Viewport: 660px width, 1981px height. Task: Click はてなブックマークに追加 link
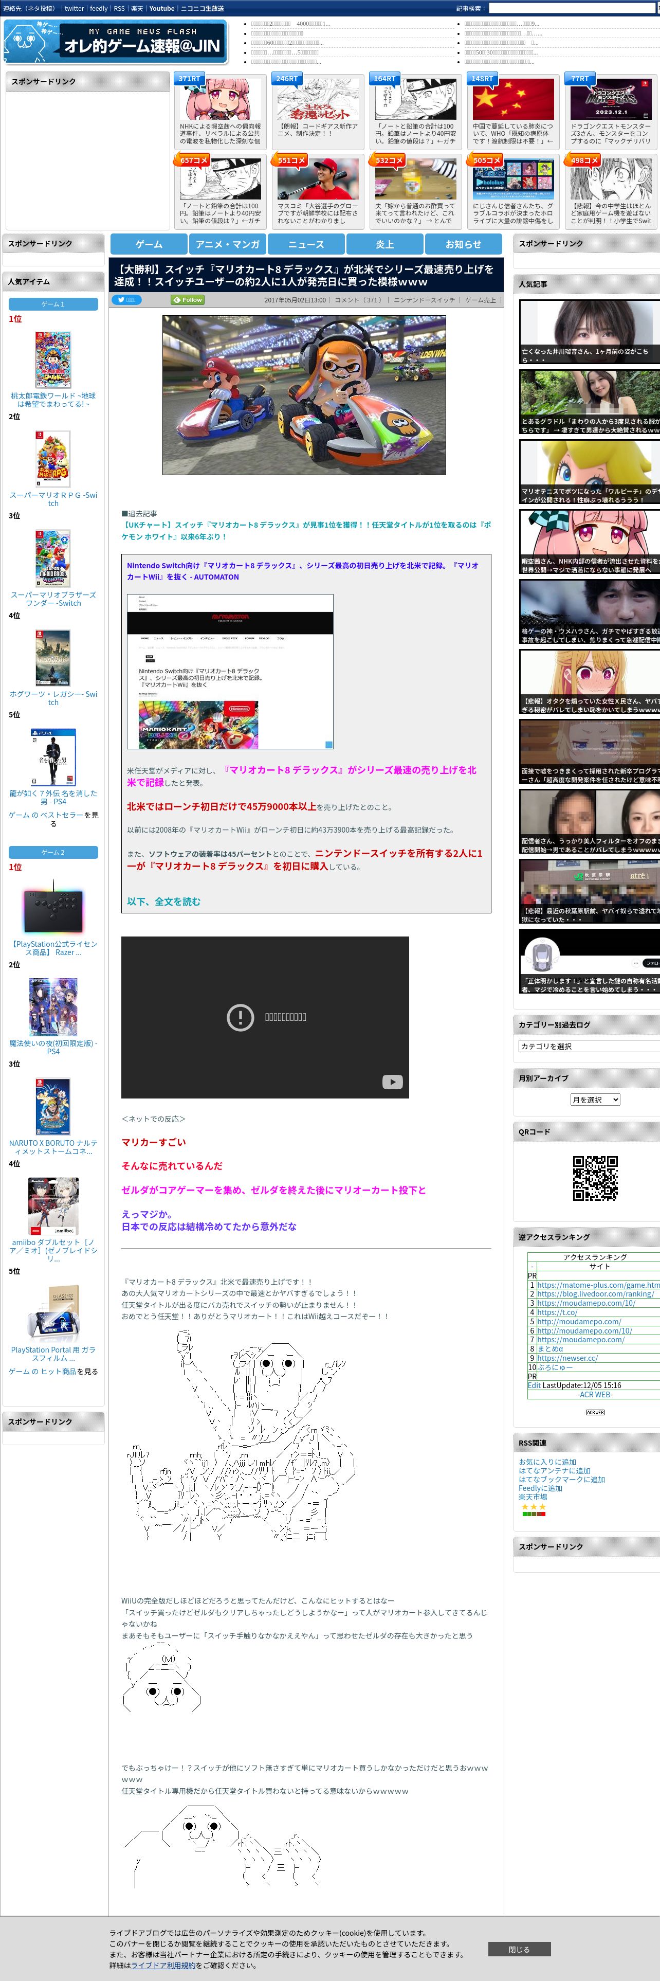[x=562, y=1479]
